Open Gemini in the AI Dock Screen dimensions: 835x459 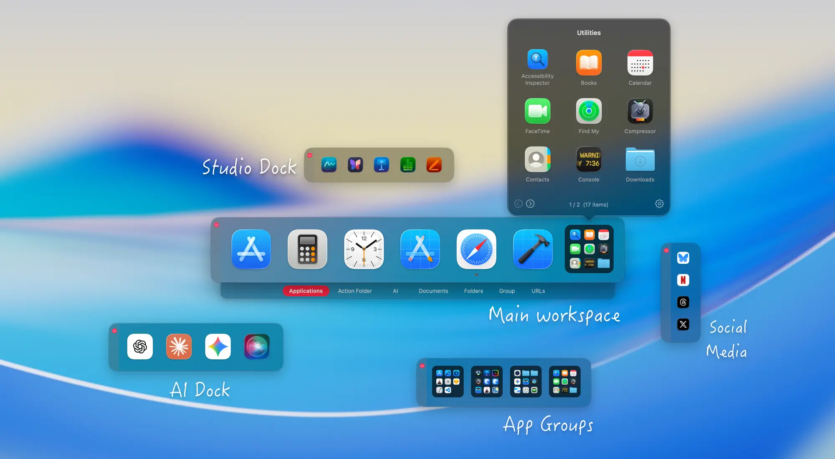[x=218, y=346]
